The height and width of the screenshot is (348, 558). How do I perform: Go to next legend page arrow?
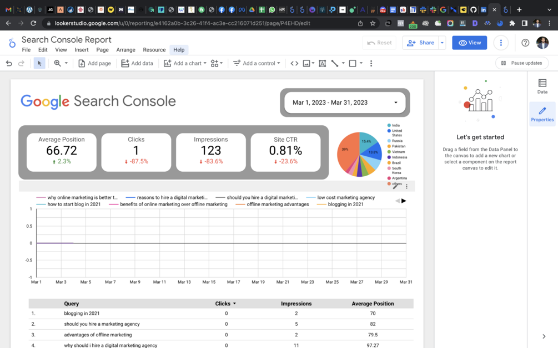pos(404,201)
